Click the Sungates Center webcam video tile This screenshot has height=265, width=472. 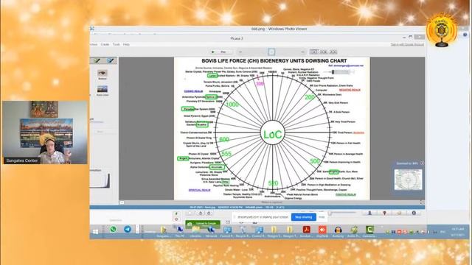[45, 132]
